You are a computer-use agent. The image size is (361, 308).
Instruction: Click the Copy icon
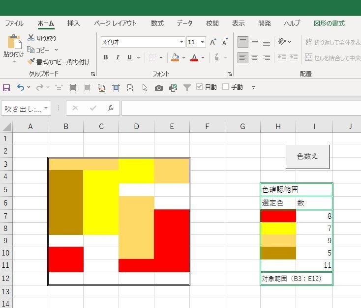click(30, 50)
